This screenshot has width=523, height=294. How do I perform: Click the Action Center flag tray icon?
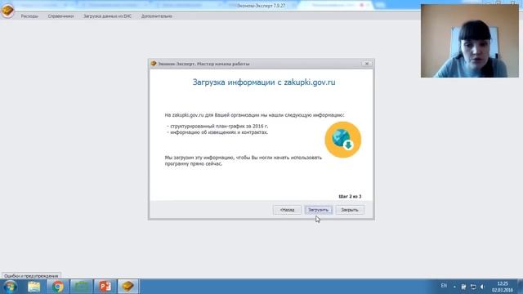pyautogui.click(x=463, y=287)
